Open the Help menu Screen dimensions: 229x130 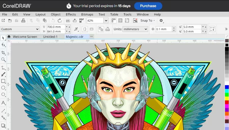point(157,14)
